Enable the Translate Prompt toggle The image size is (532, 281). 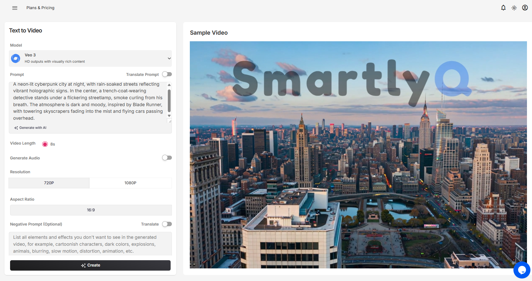(167, 74)
